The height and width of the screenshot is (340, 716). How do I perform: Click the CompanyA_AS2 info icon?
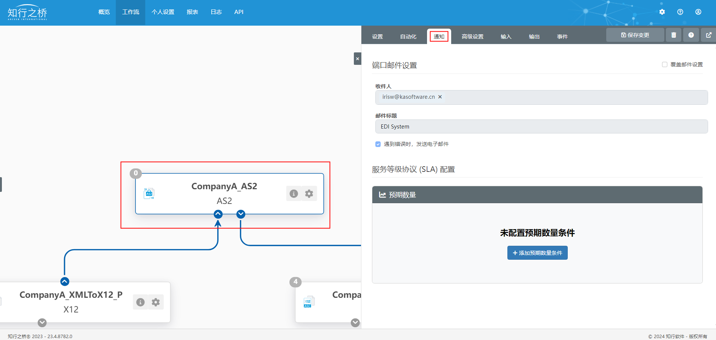(293, 194)
